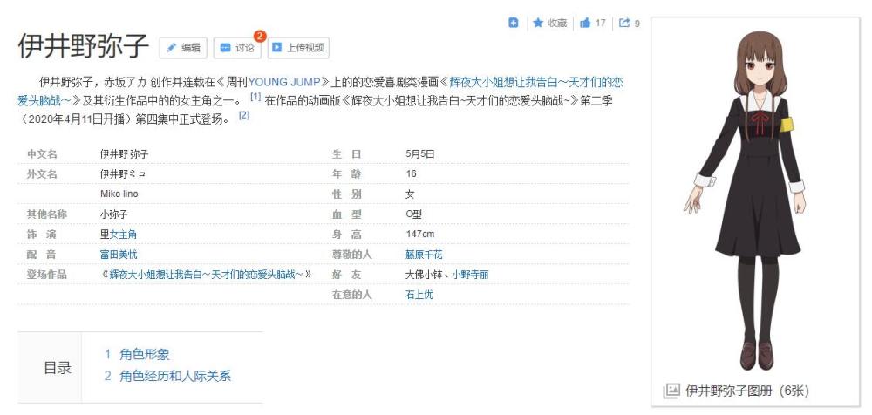Open the 小野寺丽 friend link

tap(470, 275)
